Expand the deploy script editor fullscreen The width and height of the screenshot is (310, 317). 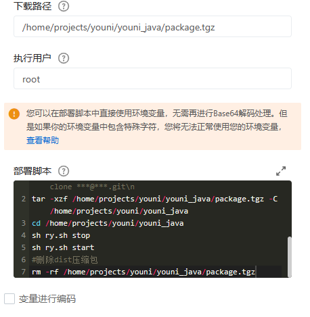coord(281,171)
